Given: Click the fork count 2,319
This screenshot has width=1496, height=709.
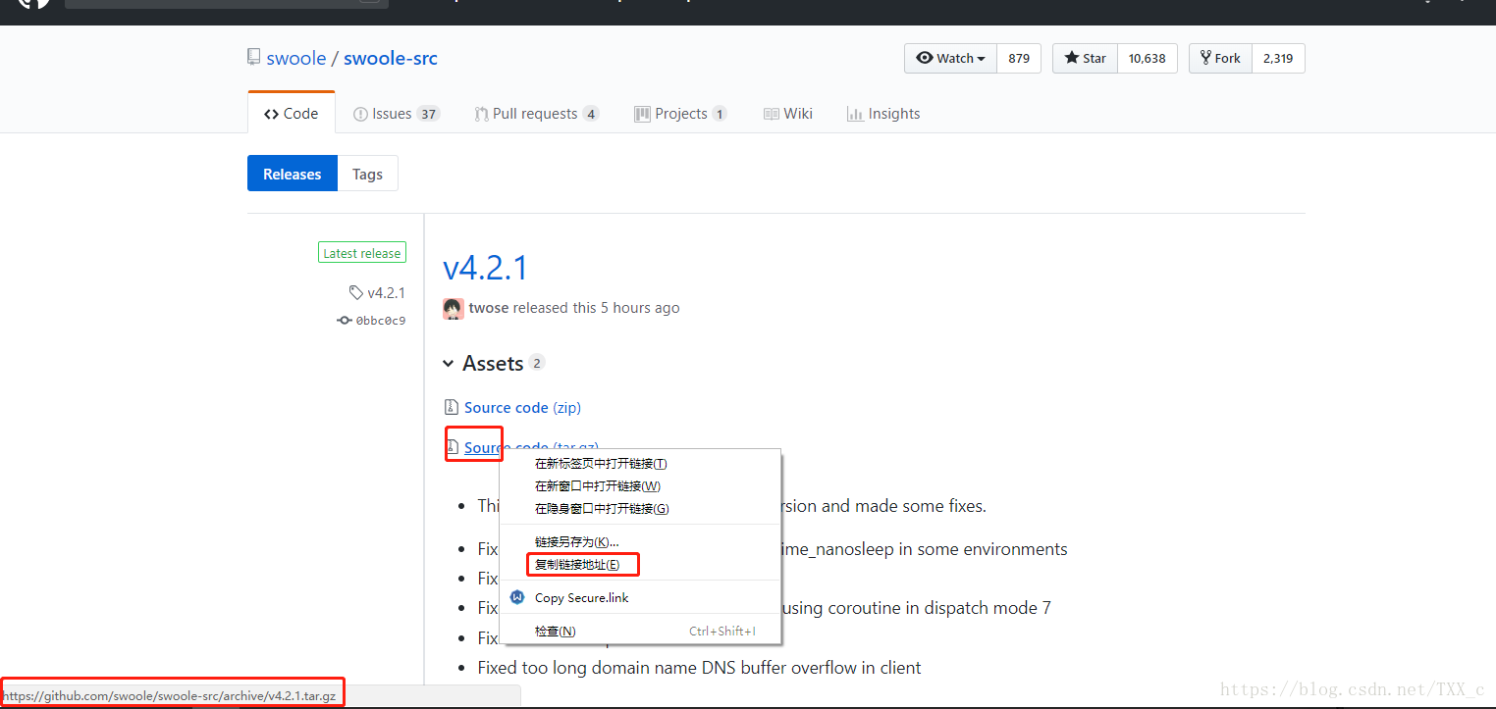Looking at the screenshot, I should pyautogui.click(x=1278, y=58).
